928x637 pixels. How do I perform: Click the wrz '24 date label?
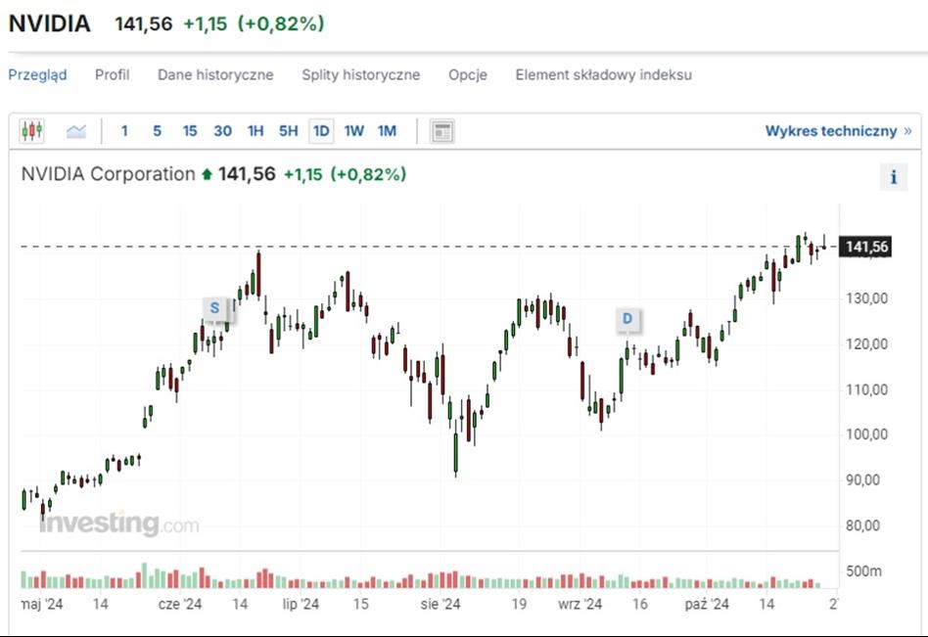pyautogui.click(x=580, y=604)
